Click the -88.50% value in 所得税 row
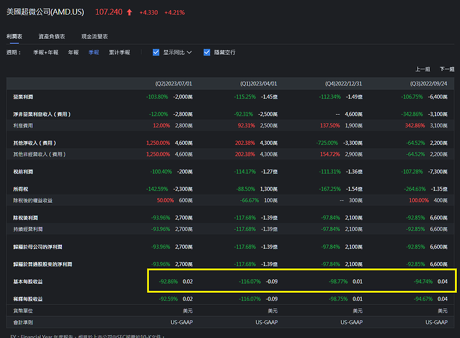This screenshot has height=338, width=460. (246, 189)
